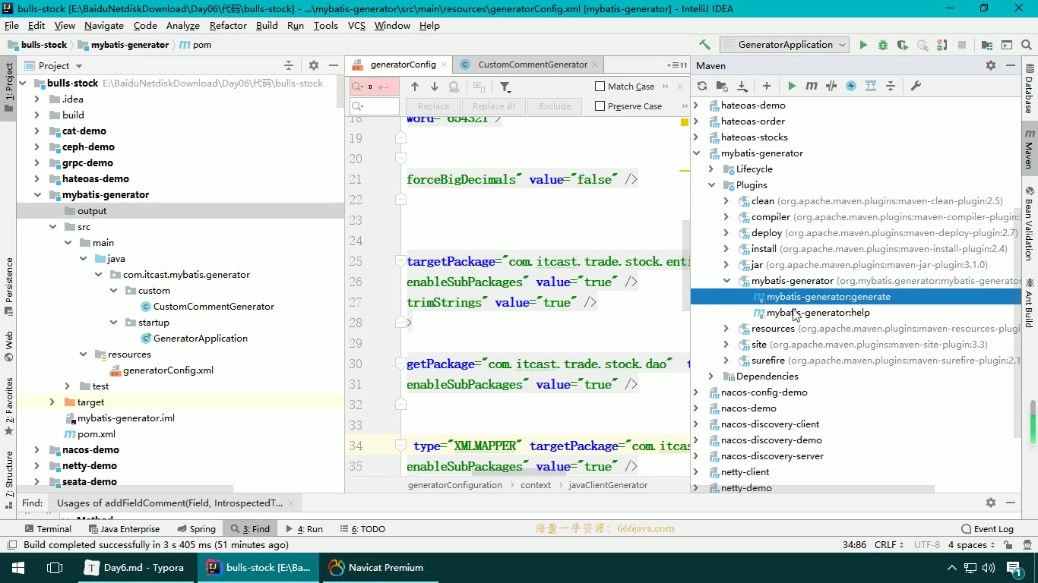Select mybatis-generator:help Maven goal

[818, 313]
